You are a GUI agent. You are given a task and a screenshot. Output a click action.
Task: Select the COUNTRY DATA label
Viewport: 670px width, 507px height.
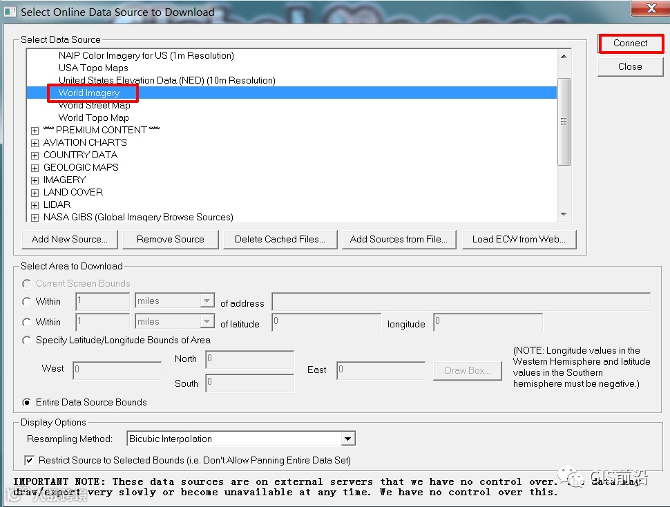(x=80, y=155)
